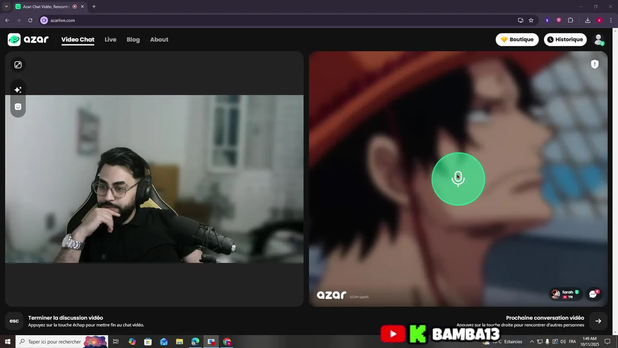Open the face filter smiley icon
Image resolution: width=618 pixels, height=348 pixels.
point(18,107)
